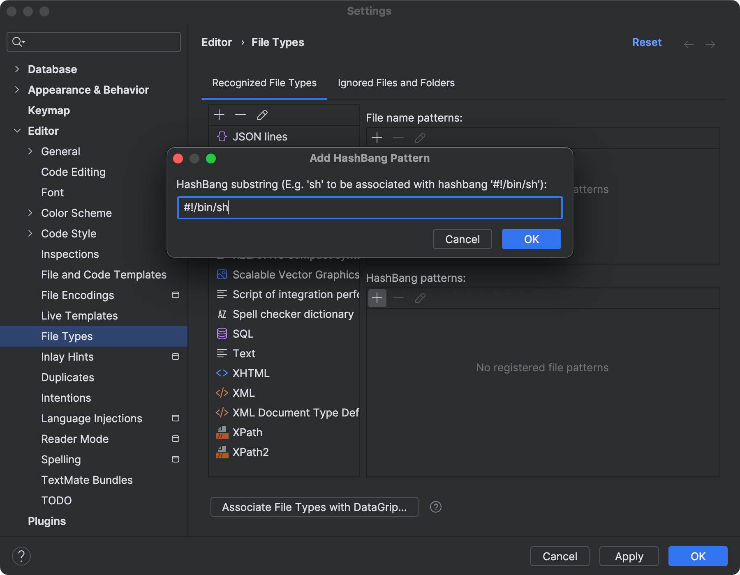The width and height of the screenshot is (740, 575).
Task: Add a new recognized file type
Action: pyautogui.click(x=219, y=115)
